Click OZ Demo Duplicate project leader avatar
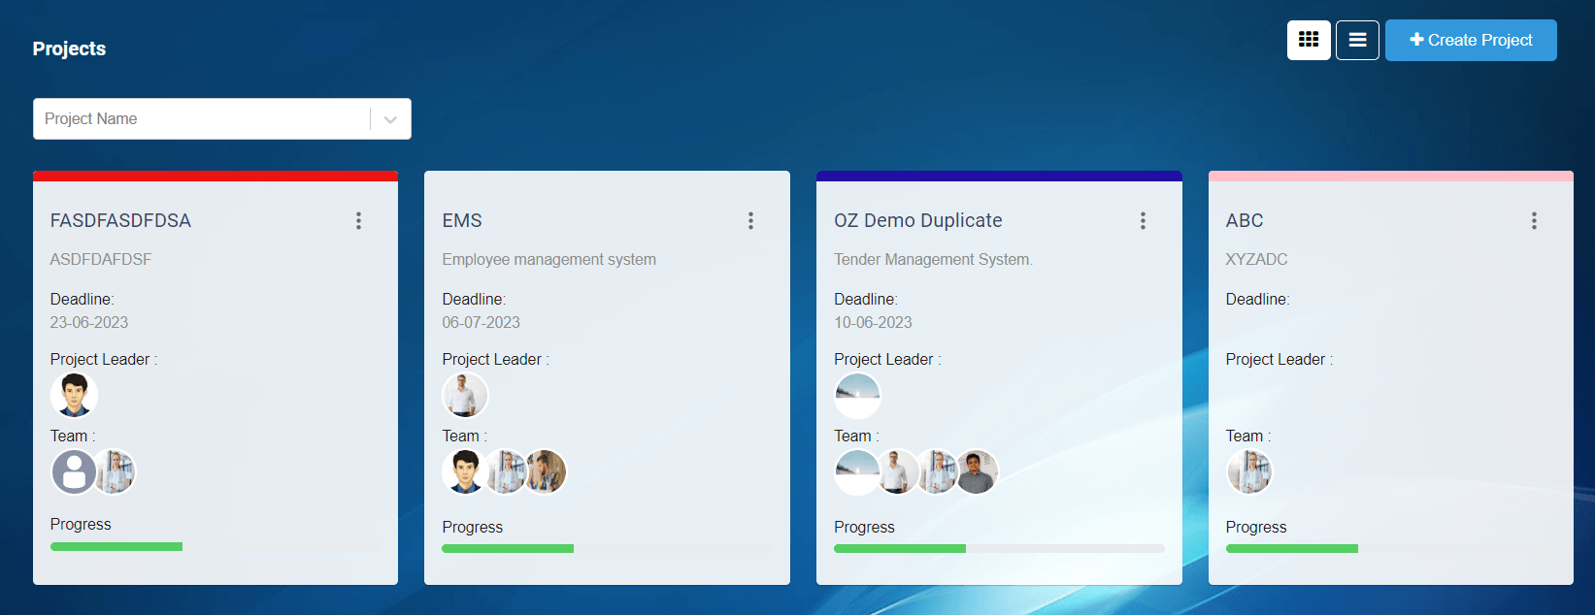This screenshot has width=1595, height=615. pos(857,395)
